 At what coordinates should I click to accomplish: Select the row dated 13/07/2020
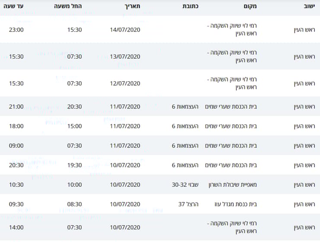pyautogui.click(x=160, y=57)
